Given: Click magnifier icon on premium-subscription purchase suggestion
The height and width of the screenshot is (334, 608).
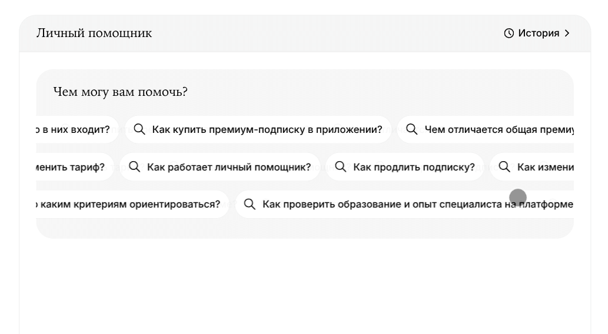Looking at the screenshot, I should point(139,129).
